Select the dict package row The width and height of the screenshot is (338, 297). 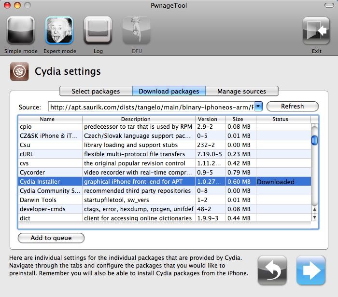click(165, 218)
